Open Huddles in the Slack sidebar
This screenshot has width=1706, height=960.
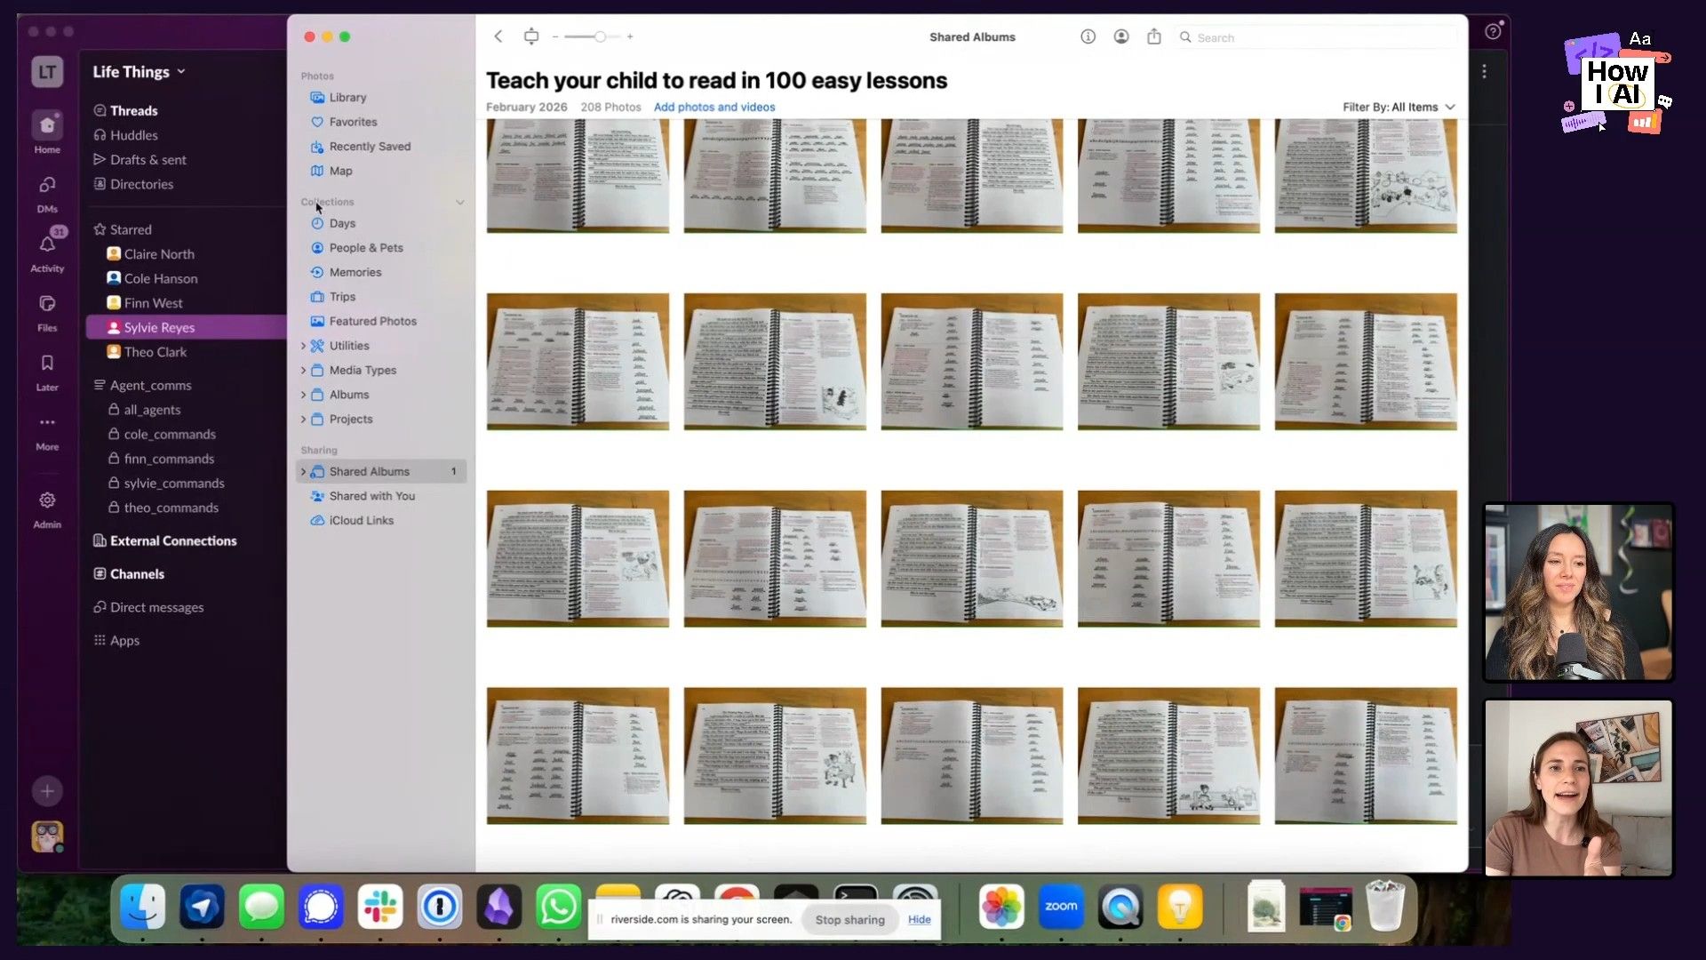click(133, 135)
